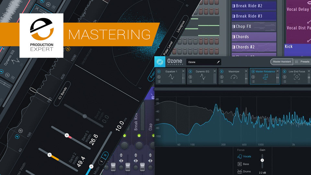Viewport: 311px width, 175px height.
Task: Select the Break Ride #2 pattern
Action: point(254,6)
